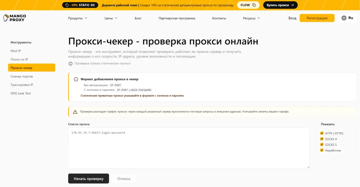
Task: Click the Купить прокси button
Action: pyautogui.click(x=280, y=5)
